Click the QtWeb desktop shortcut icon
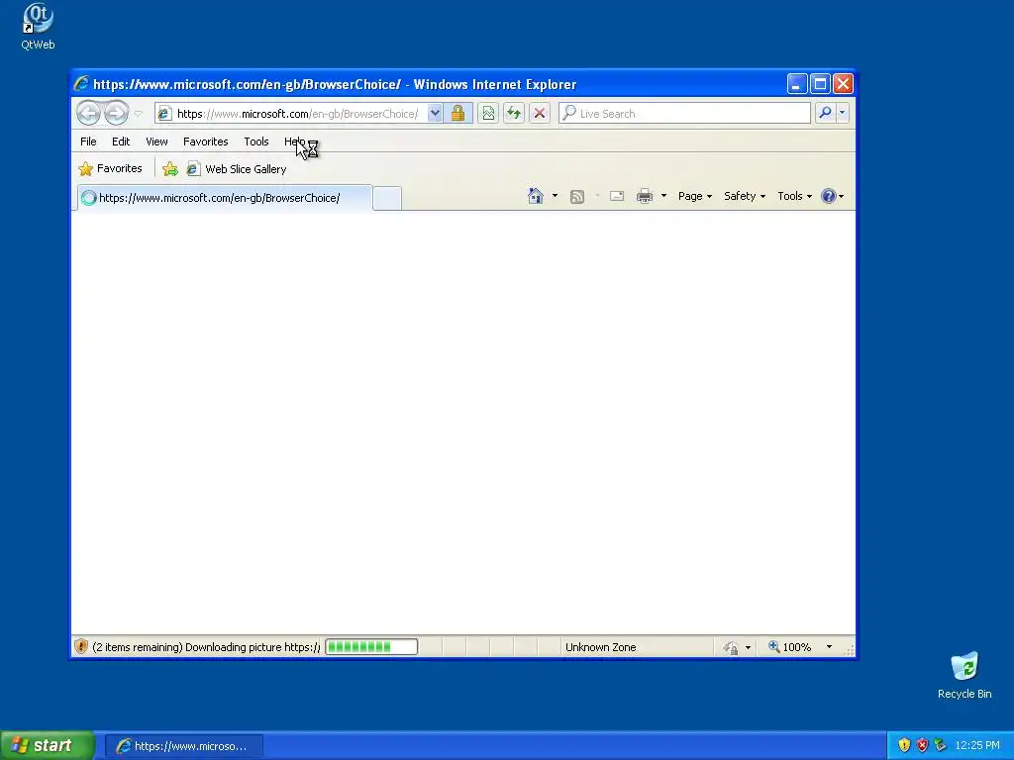The image size is (1014, 760). click(38, 27)
